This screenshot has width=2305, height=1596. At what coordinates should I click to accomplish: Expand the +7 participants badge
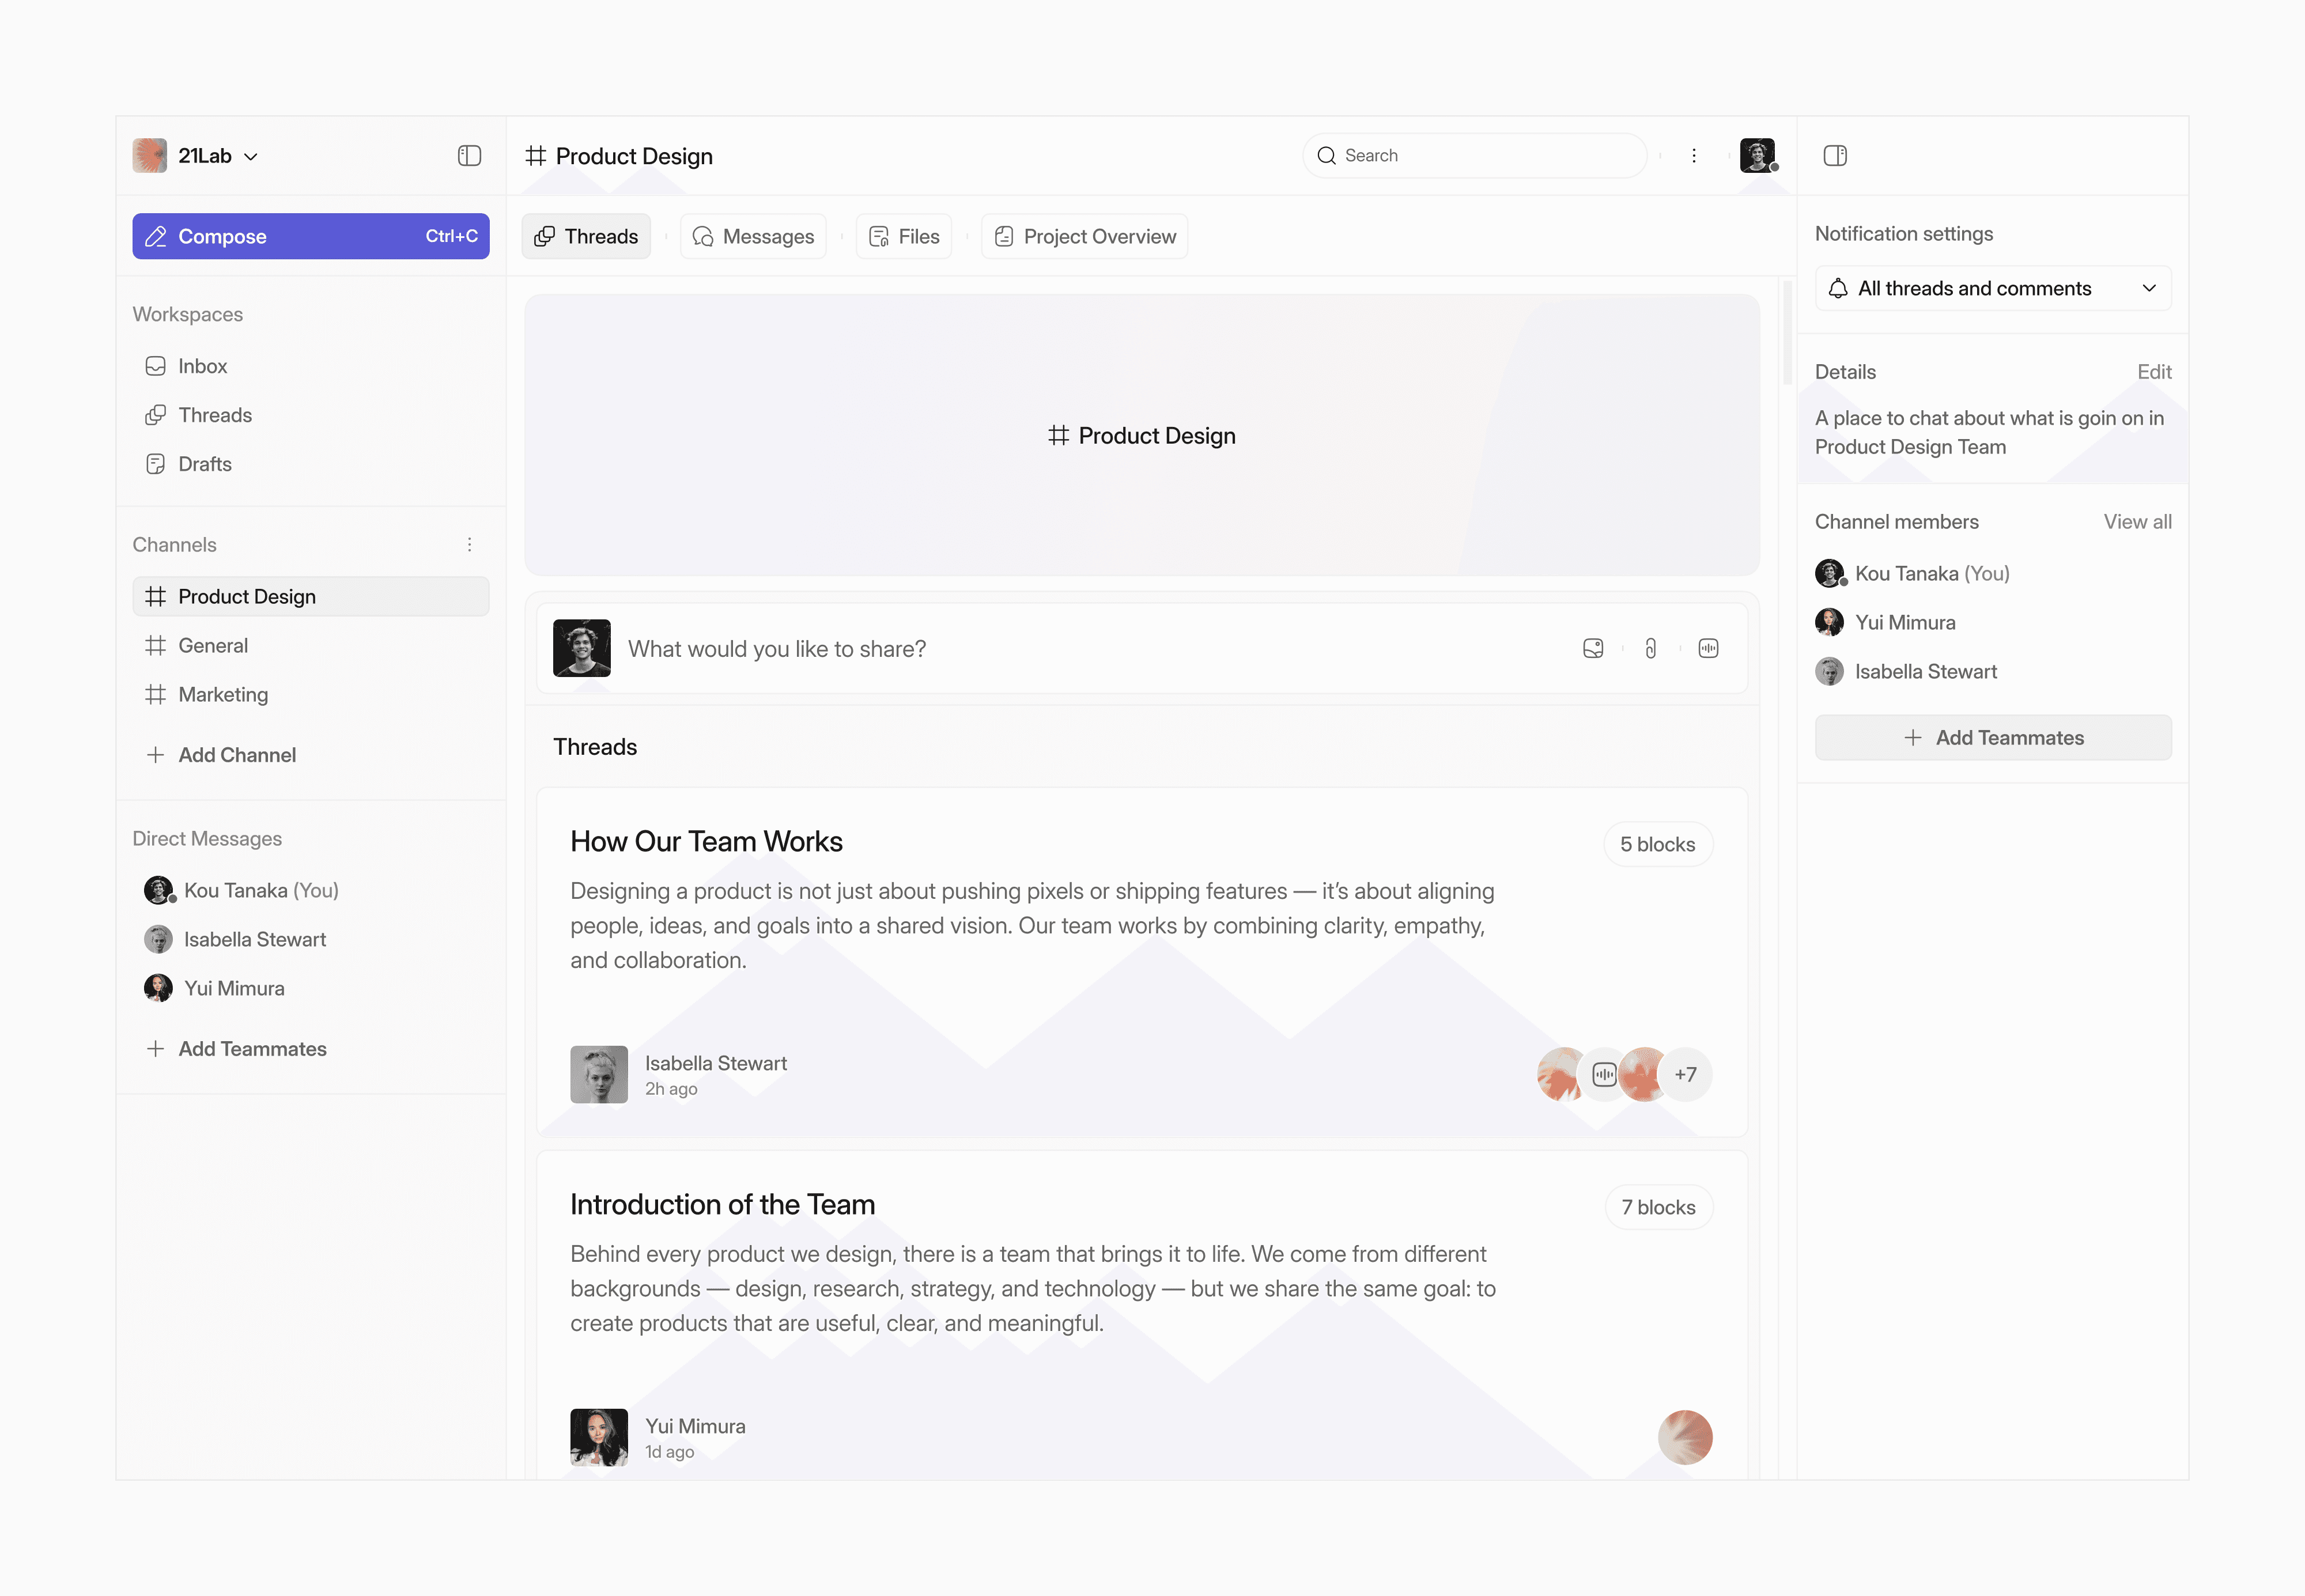pos(1685,1075)
